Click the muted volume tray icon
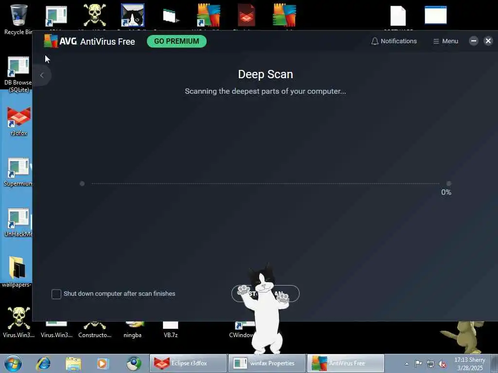This screenshot has width=498, height=373. point(442,364)
